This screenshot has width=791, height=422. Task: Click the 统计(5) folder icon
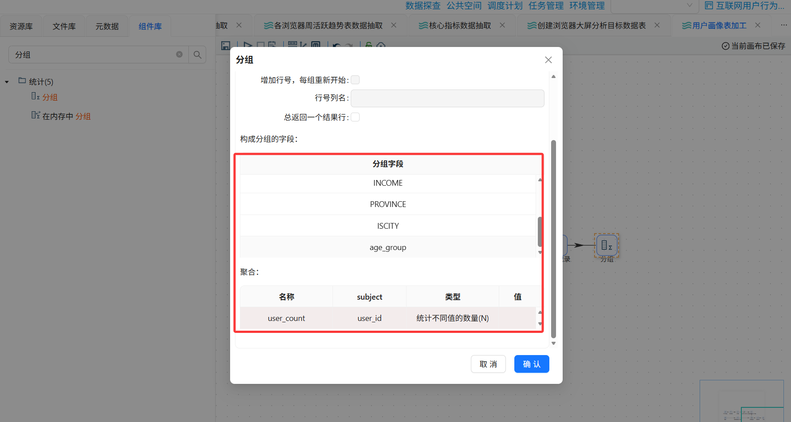click(22, 81)
